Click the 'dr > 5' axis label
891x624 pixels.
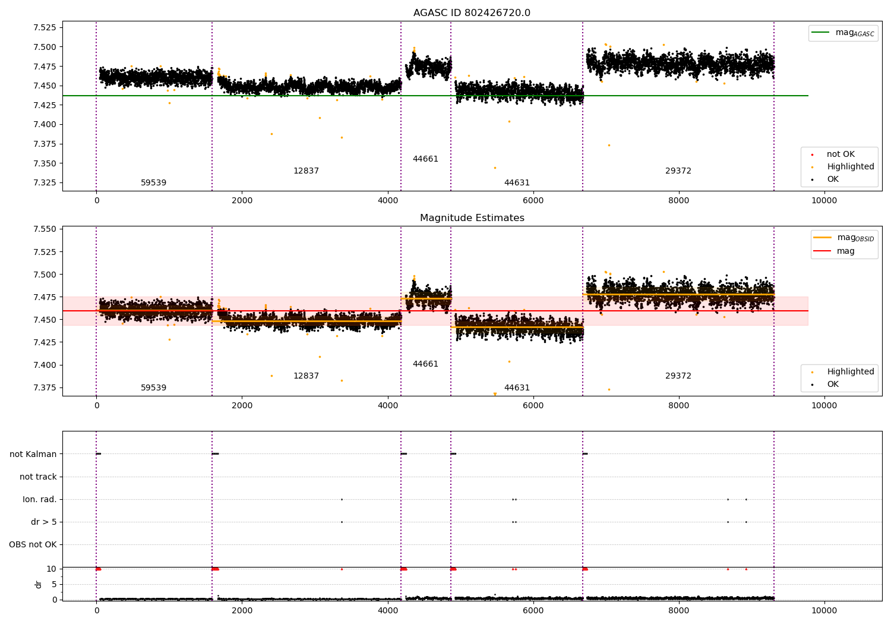click(44, 522)
